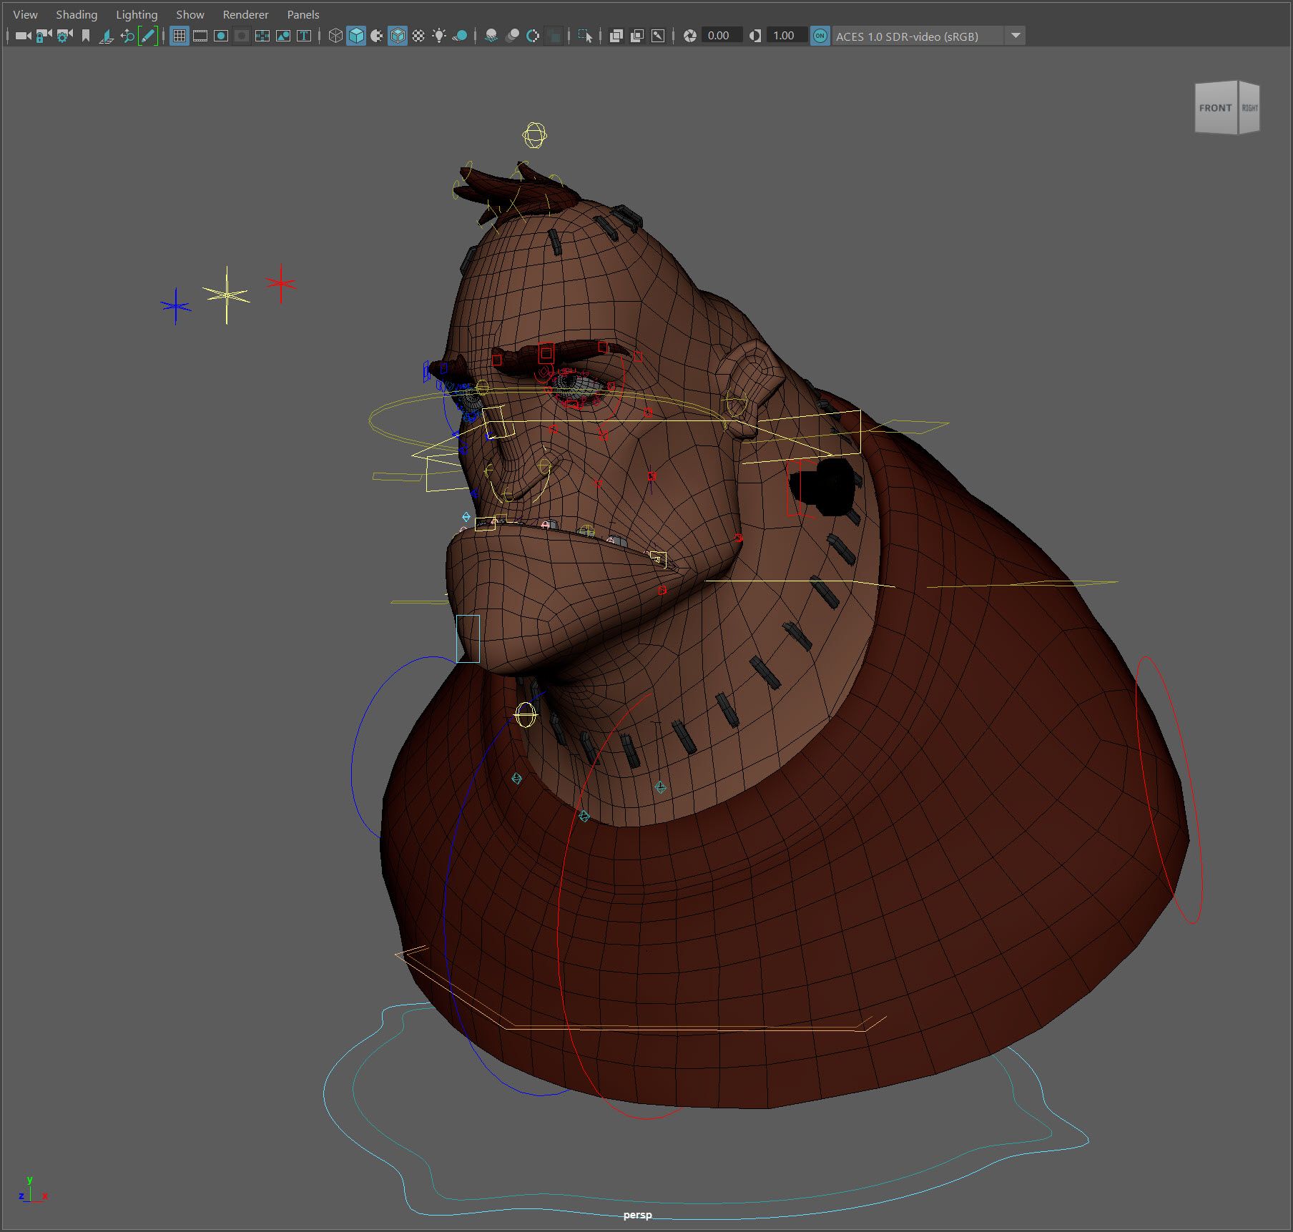Image resolution: width=1293 pixels, height=1232 pixels.
Task: Enable Smooth Shade All cube icon
Action: click(356, 36)
